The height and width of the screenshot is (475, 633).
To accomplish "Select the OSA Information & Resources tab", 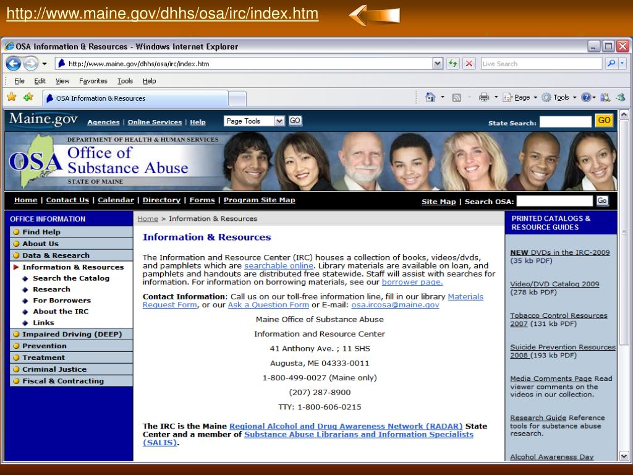I will click(135, 98).
